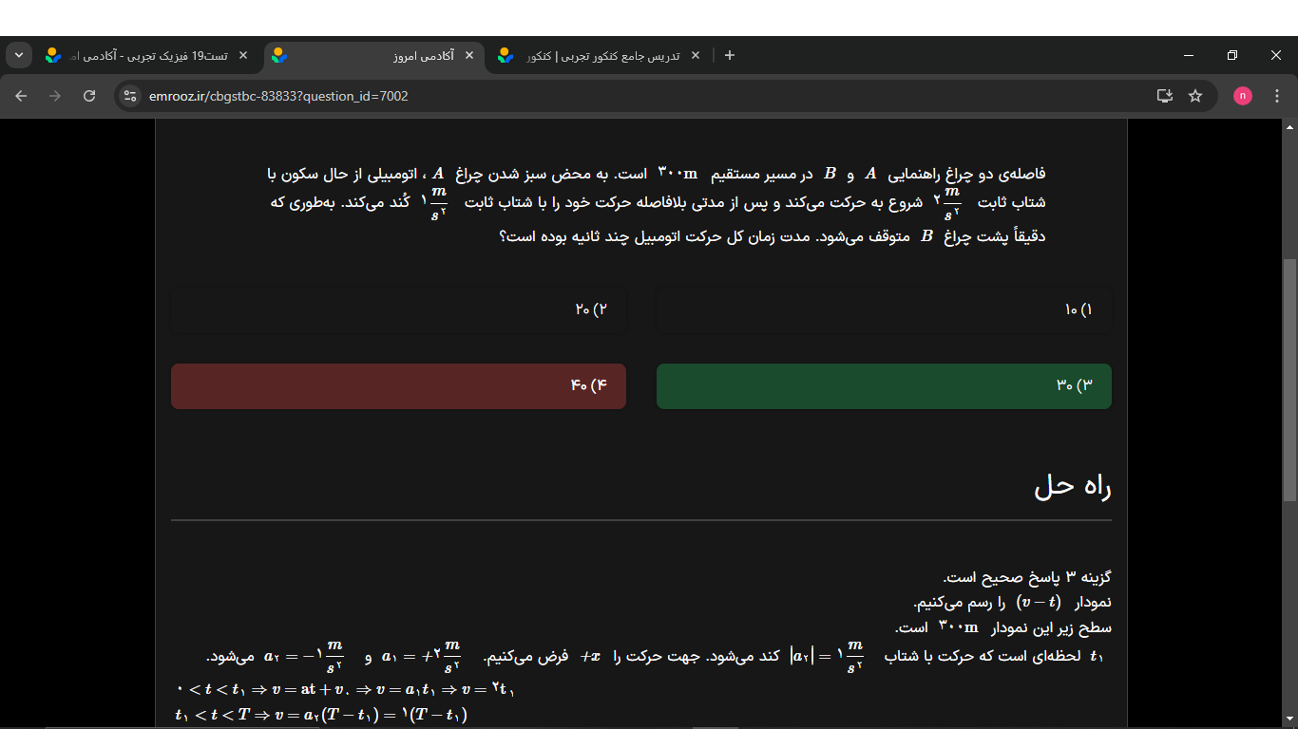
Task: Select answer option 1 with value ۱۰
Action: click(x=883, y=310)
